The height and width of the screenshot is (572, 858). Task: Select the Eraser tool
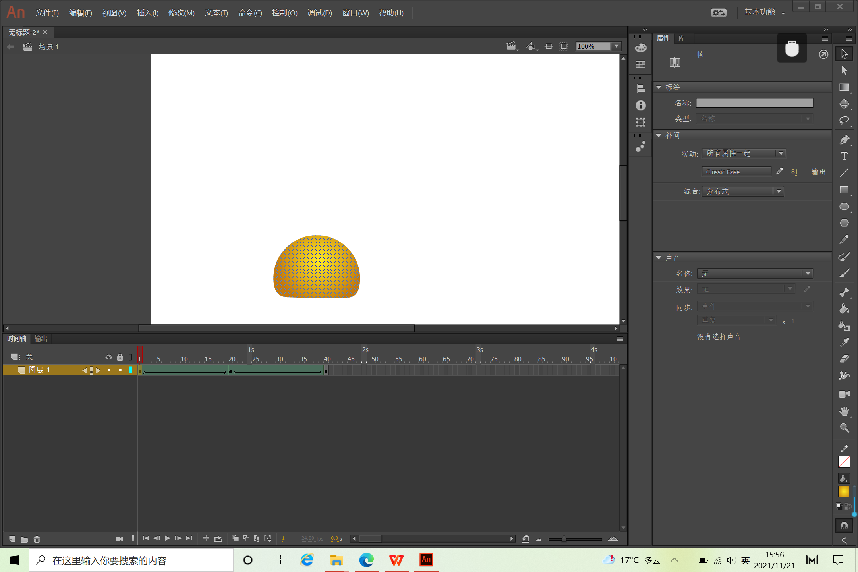pyautogui.click(x=844, y=359)
